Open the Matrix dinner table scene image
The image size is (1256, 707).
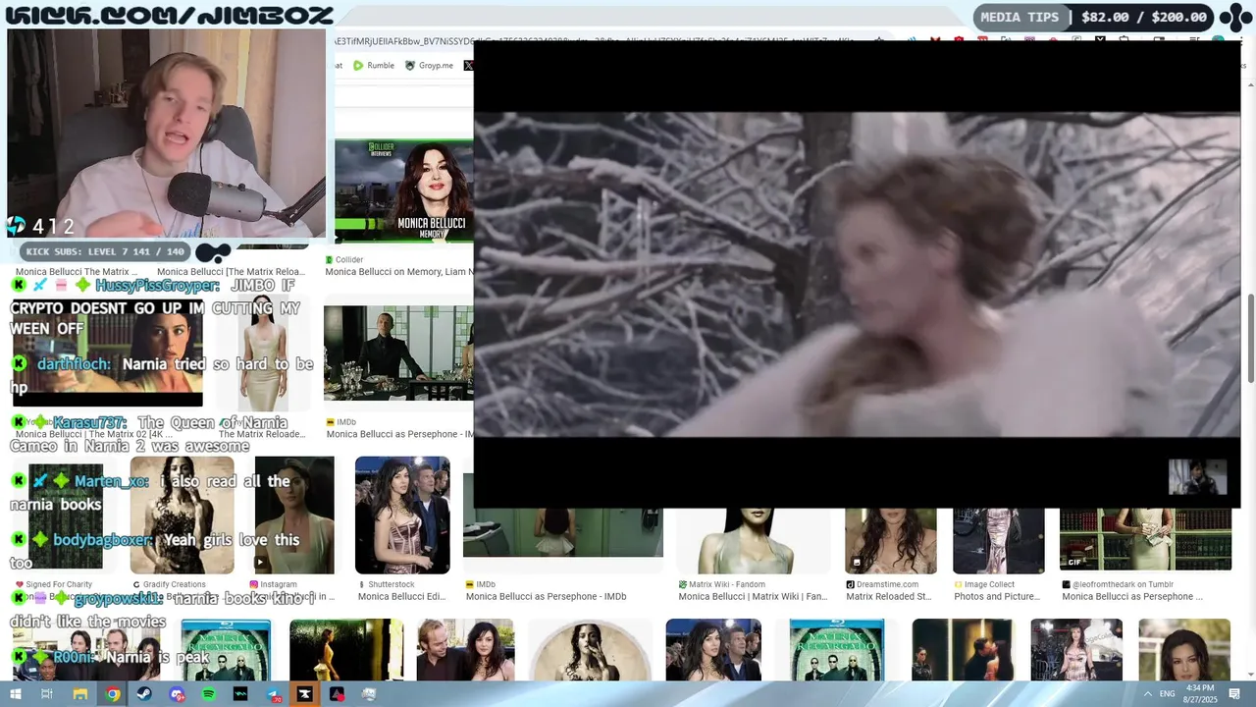(398, 353)
